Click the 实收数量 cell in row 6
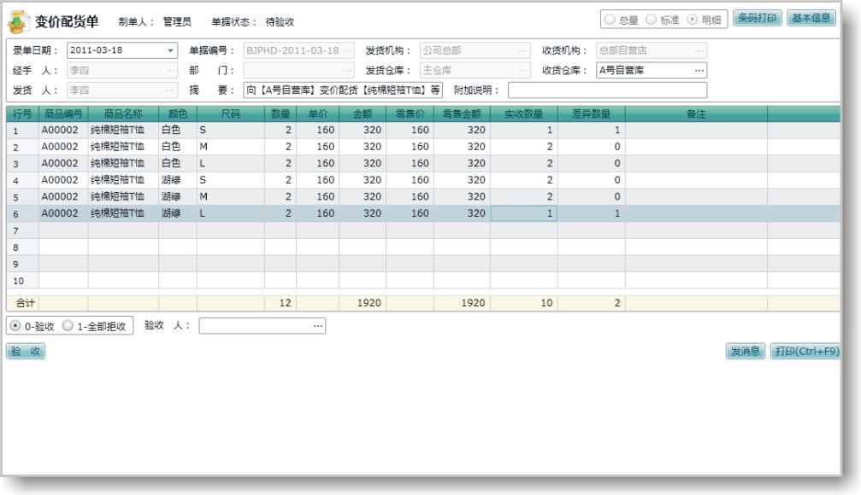The width and height of the screenshot is (861, 495). coord(524,213)
